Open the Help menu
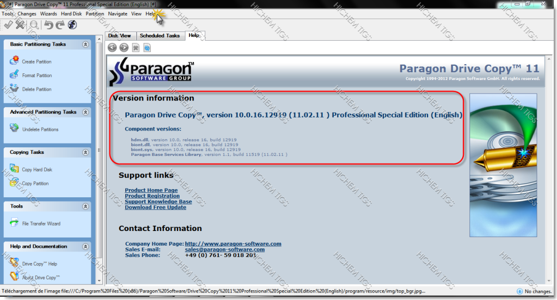This screenshot has height=300, width=557. [x=150, y=14]
